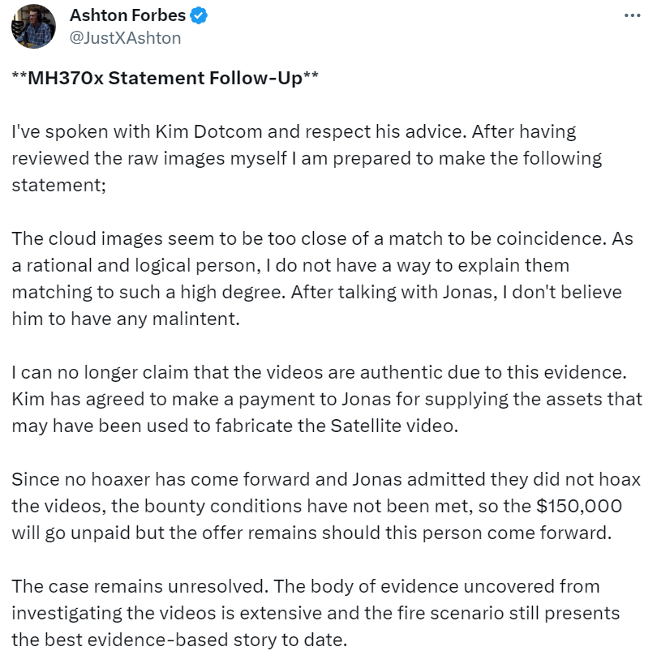Open the Ashton Forbes display name link

click(x=127, y=15)
